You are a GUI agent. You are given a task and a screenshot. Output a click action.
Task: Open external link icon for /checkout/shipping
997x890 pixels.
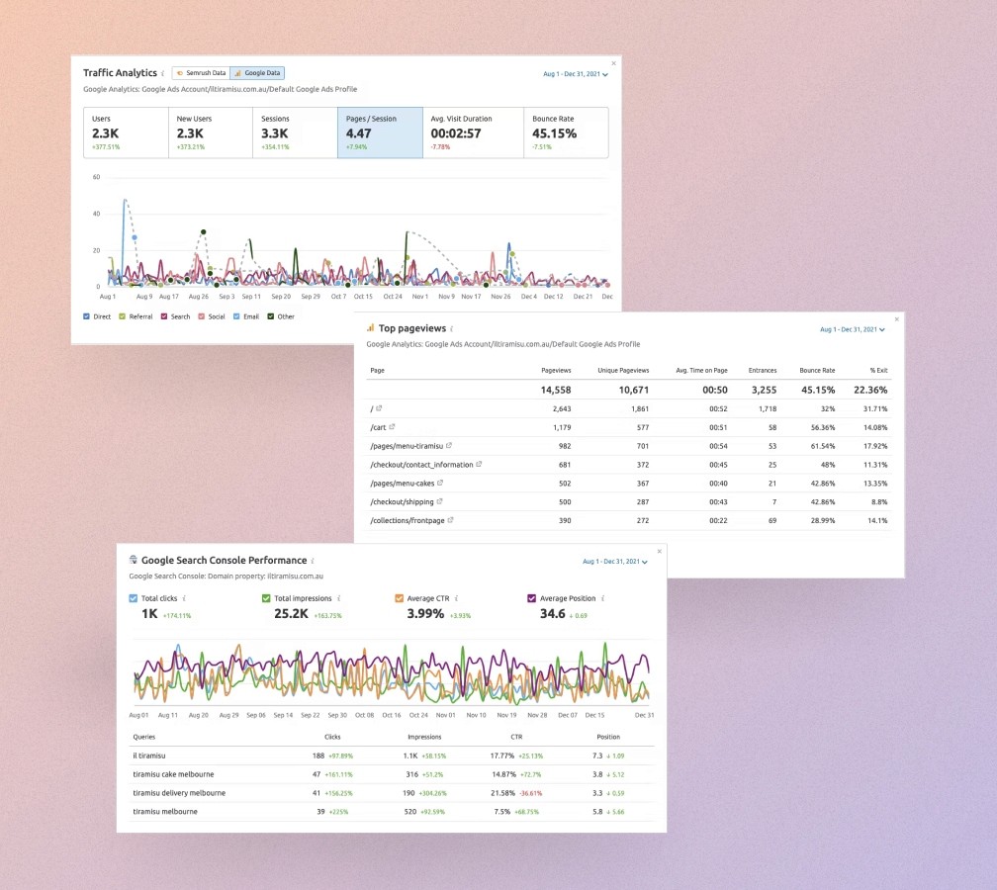[x=439, y=501]
